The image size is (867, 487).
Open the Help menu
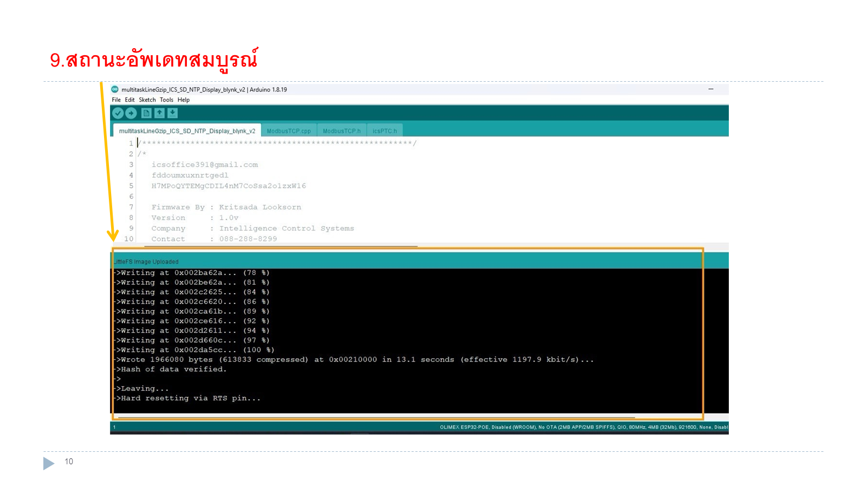pyautogui.click(x=184, y=100)
